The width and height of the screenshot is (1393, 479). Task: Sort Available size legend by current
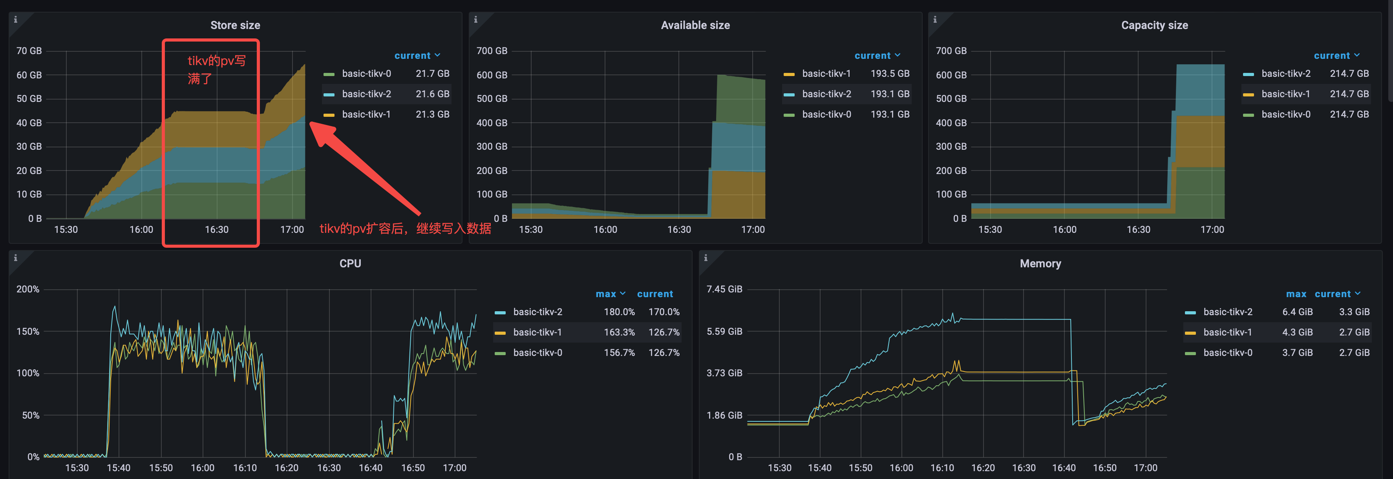877,56
